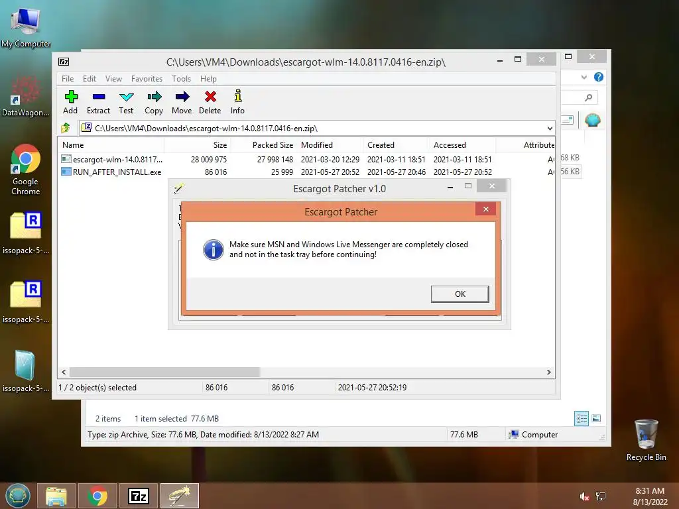Click the Test archive icon
679x509 pixels.
(x=126, y=103)
